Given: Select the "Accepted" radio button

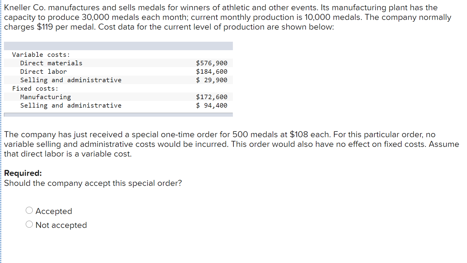Looking at the screenshot, I should tap(29, 210).
